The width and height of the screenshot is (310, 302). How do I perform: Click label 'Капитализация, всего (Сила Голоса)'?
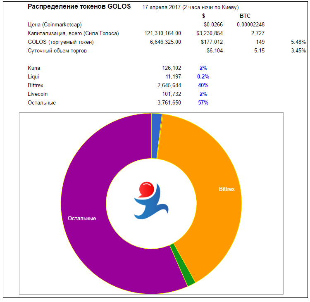[x=73, y=33]
